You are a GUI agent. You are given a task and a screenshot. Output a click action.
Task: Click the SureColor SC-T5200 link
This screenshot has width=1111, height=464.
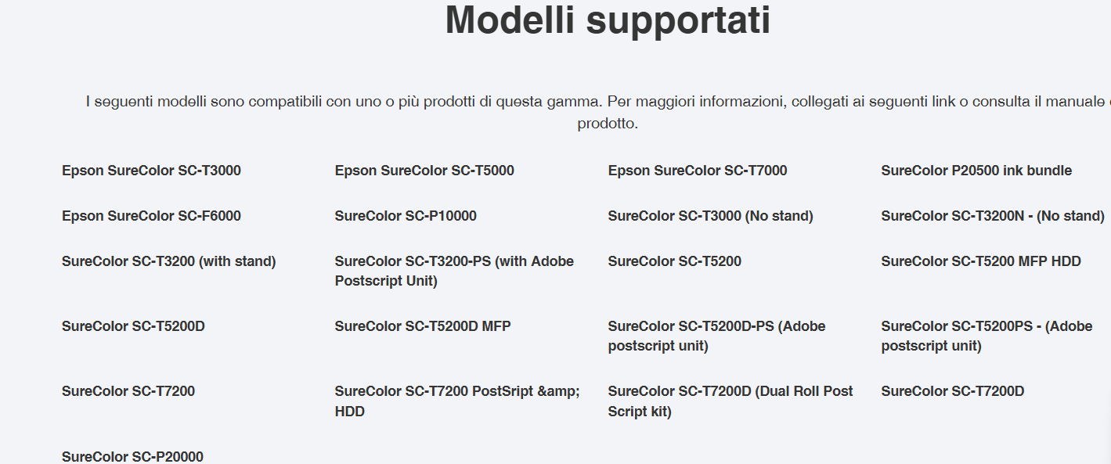click(674, 261)
